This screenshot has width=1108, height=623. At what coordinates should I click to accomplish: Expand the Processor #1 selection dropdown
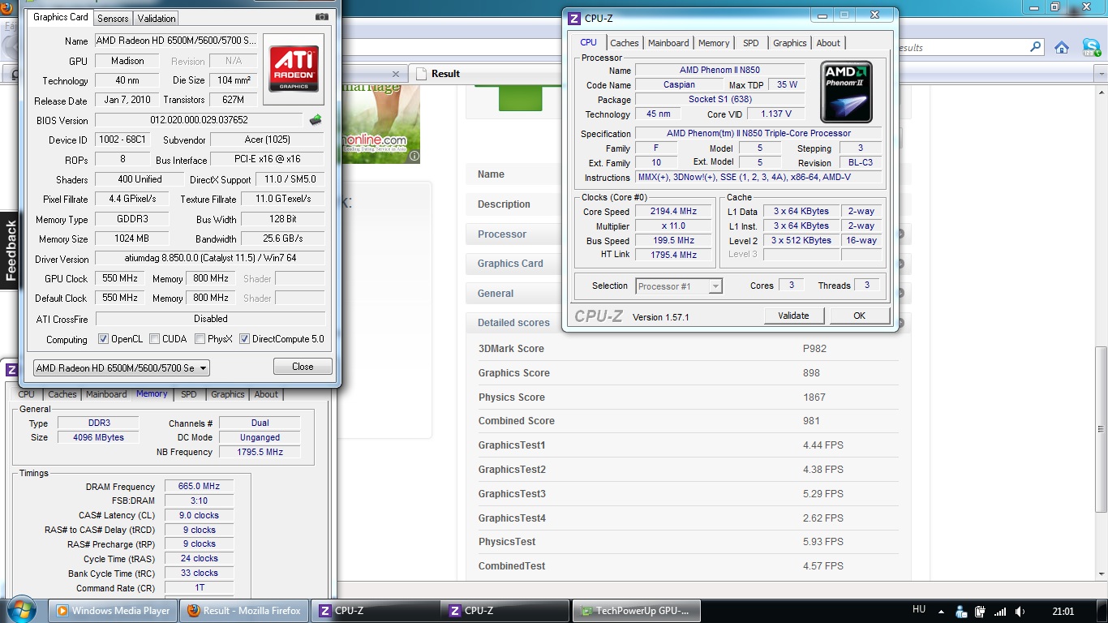[x=678, y=286]
